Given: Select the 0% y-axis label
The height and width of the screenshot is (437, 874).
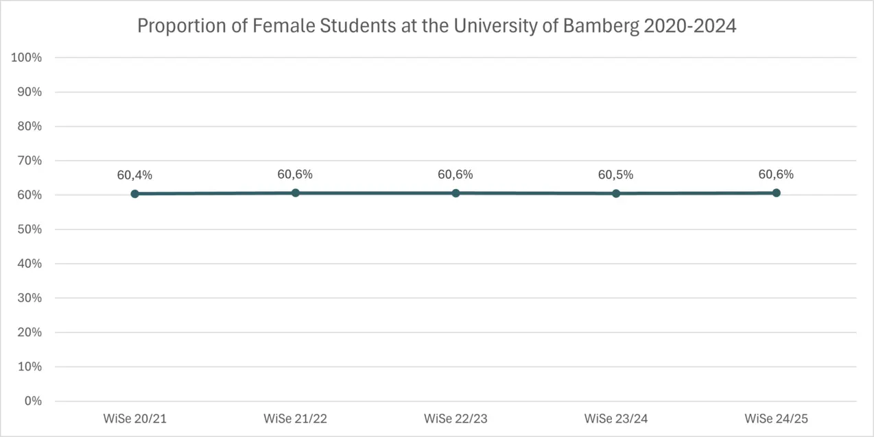Looking at the screenshot, I should point(32,401).
